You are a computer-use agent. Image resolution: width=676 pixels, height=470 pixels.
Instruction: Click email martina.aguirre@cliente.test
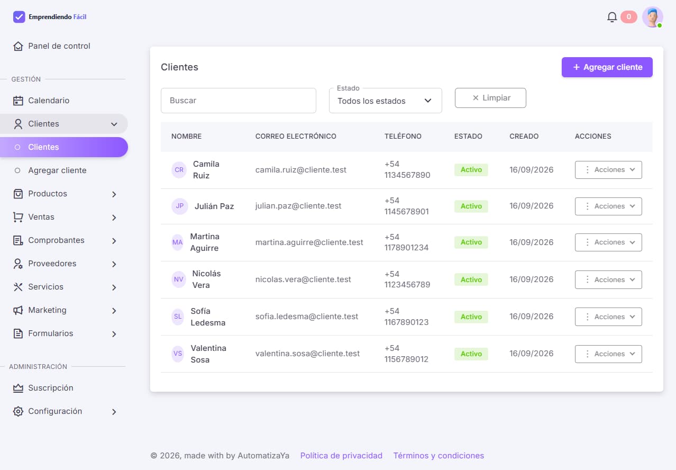[309, 242]
